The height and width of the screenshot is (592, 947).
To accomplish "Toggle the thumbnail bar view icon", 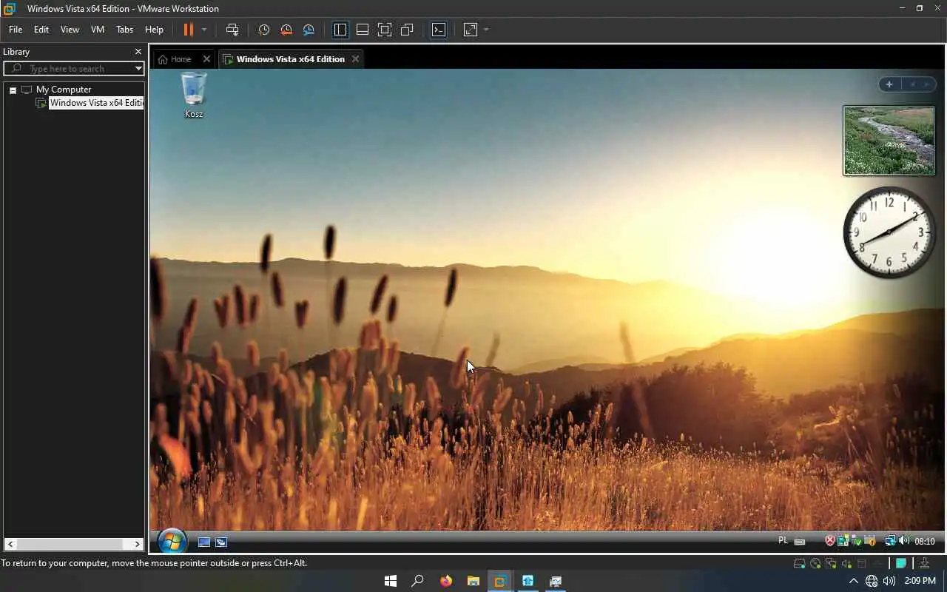I will tap(363, 30).
